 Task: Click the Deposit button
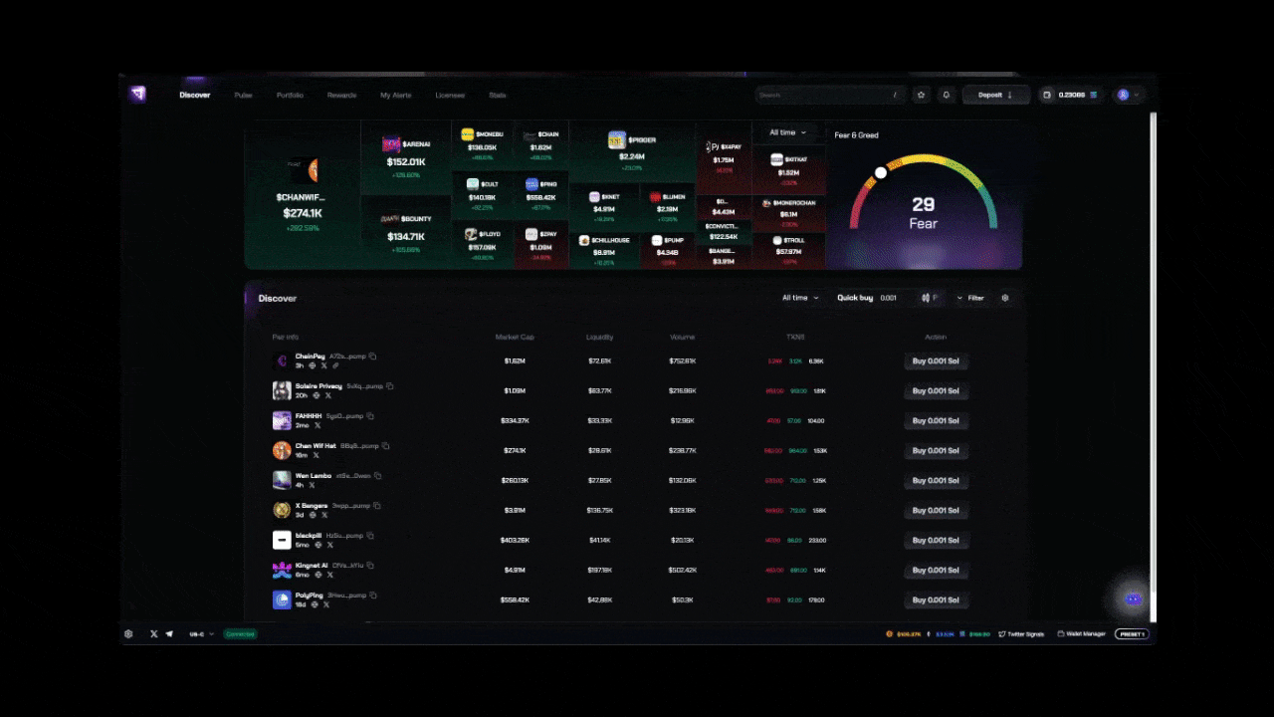point(995,95)
